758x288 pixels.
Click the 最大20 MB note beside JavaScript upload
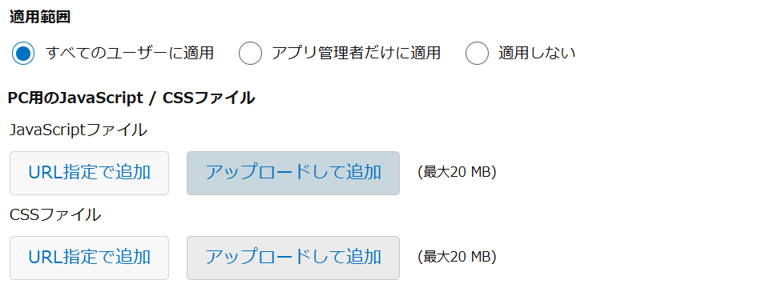coord(458,172)
